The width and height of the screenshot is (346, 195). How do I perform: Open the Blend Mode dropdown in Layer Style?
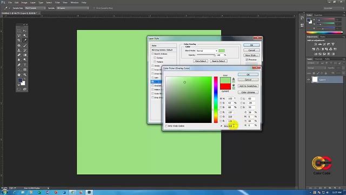(207, 50)
